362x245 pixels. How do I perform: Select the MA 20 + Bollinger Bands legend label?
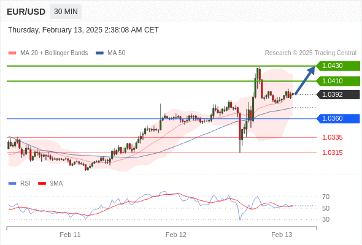tap(54, 53)
